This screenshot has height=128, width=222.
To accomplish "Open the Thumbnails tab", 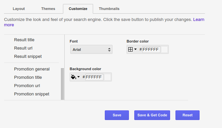I will point(109,9).
